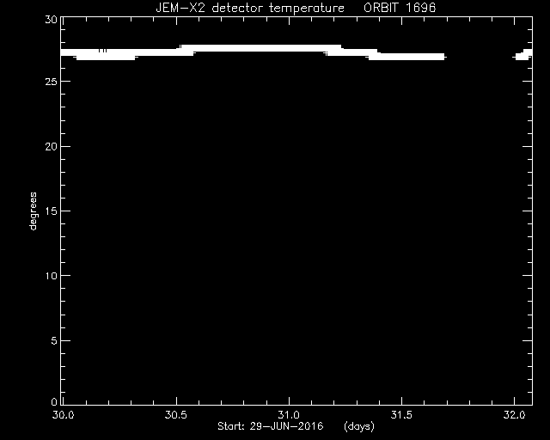Click the y-axis tick label 30
Viewport: 550px width, 440px height.
tap(51, 20)
